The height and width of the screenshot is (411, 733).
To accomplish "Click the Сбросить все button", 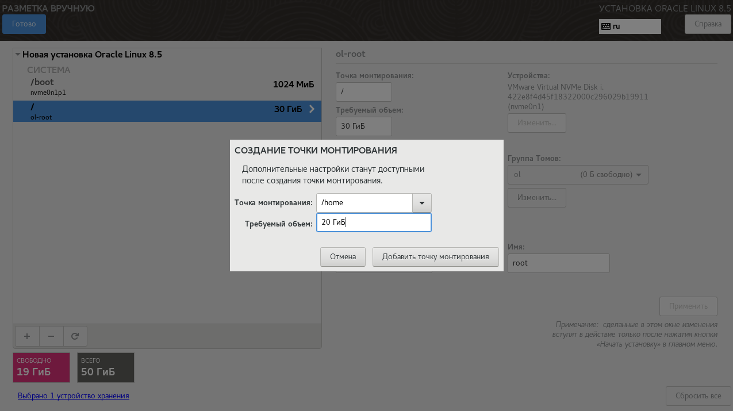I will 698,396.
